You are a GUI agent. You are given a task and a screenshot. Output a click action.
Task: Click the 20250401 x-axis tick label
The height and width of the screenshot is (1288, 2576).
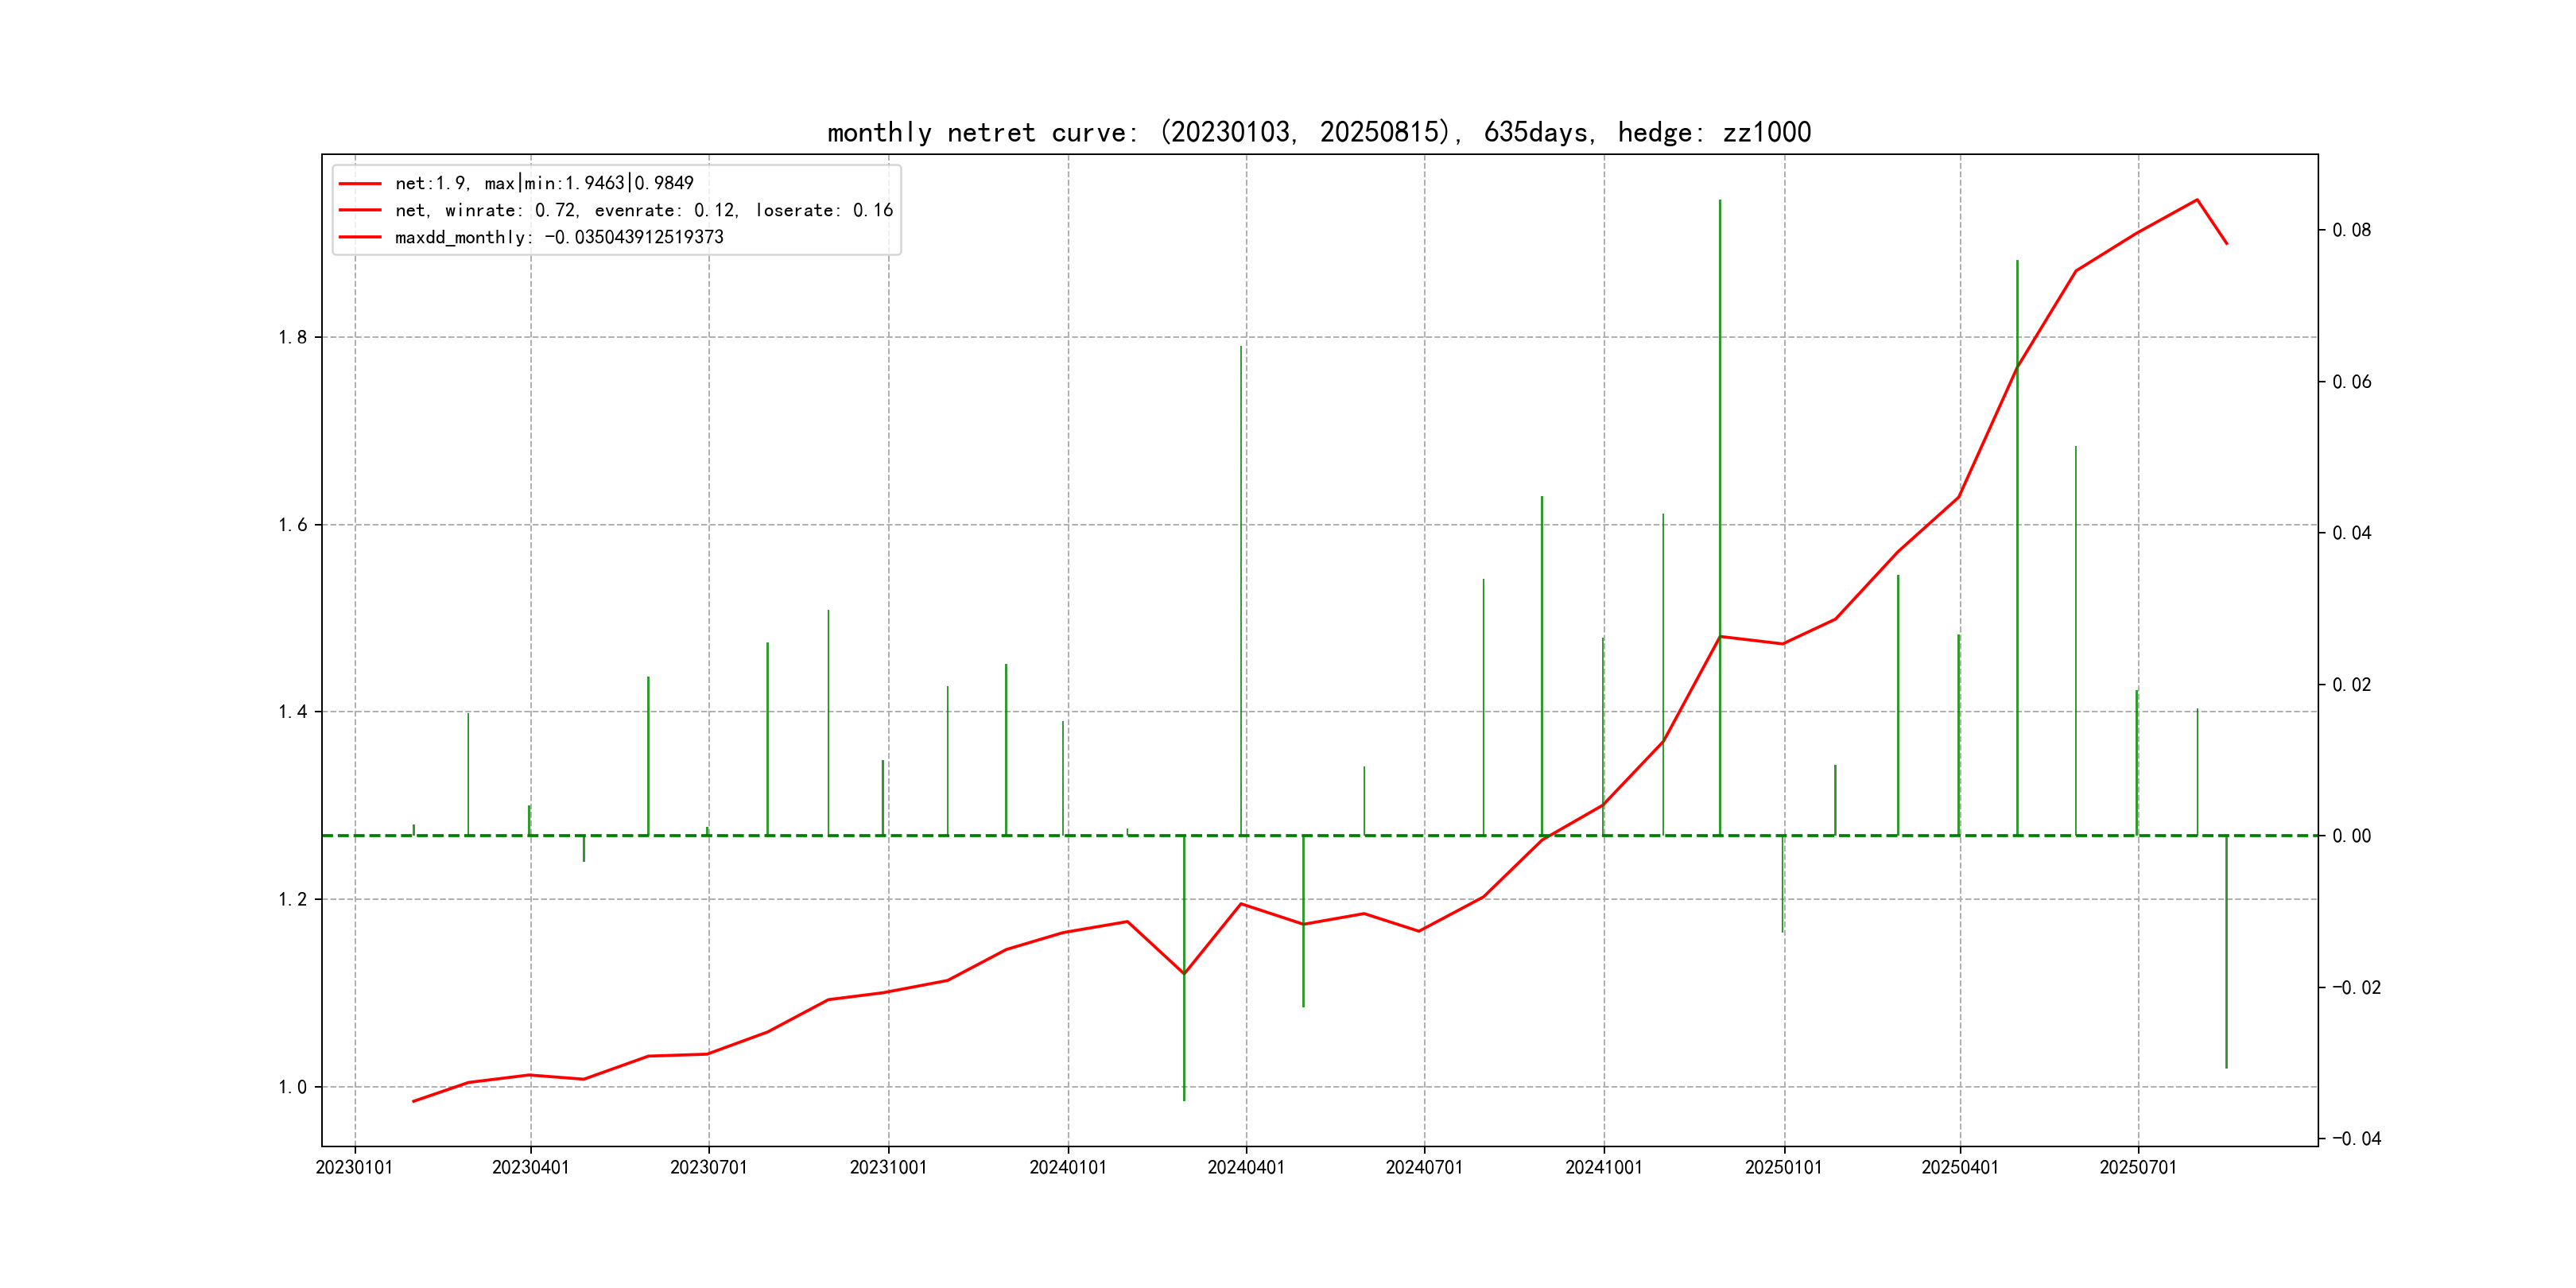(1959, 1167)
